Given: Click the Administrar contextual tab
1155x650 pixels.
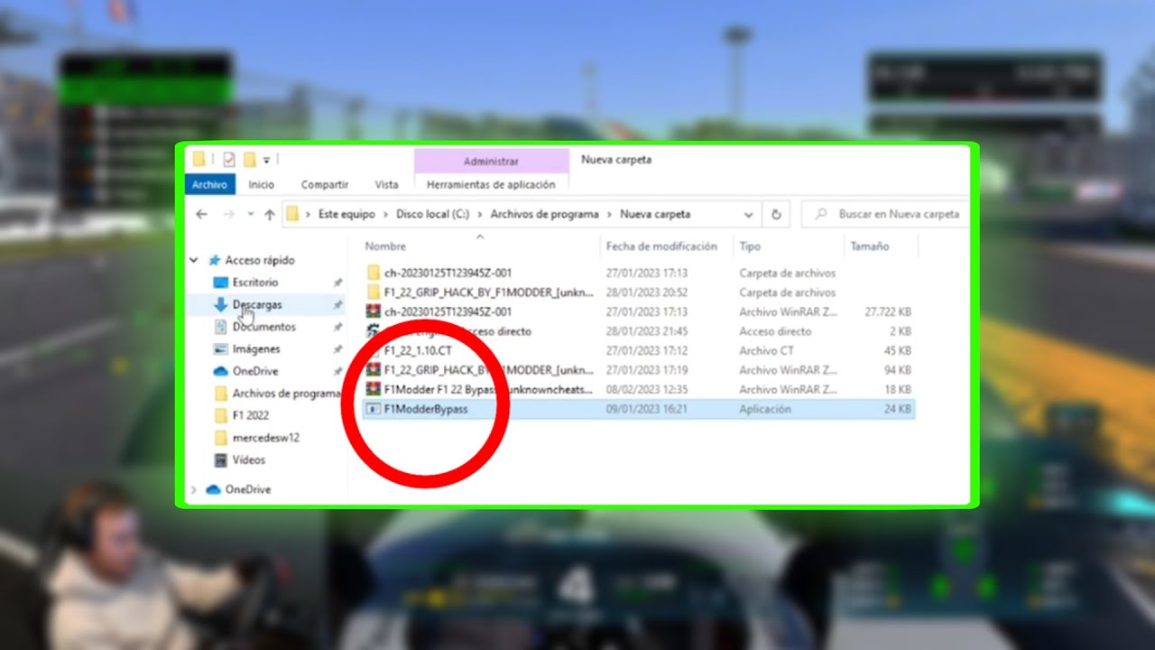Looking at the screenshot, I should pos(491,162).
